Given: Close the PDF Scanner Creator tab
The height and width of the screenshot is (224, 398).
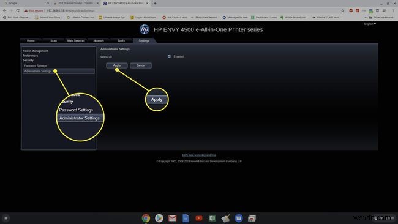Looking at the screenshot, I should (x=97, y=3).
